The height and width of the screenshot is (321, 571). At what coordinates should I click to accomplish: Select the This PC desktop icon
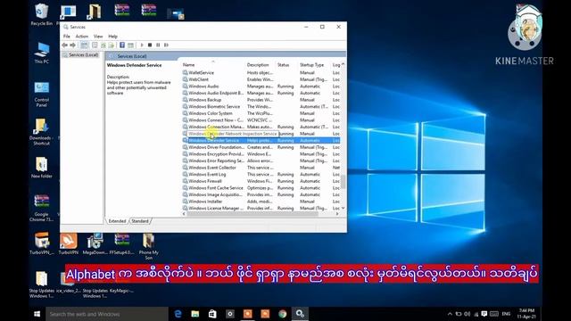42,53
